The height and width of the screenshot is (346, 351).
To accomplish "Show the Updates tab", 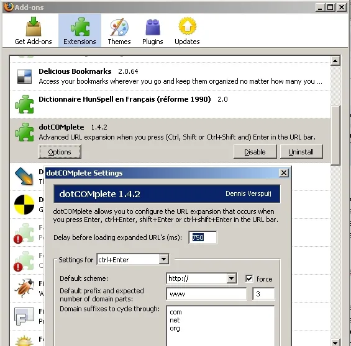I will 187,30.
